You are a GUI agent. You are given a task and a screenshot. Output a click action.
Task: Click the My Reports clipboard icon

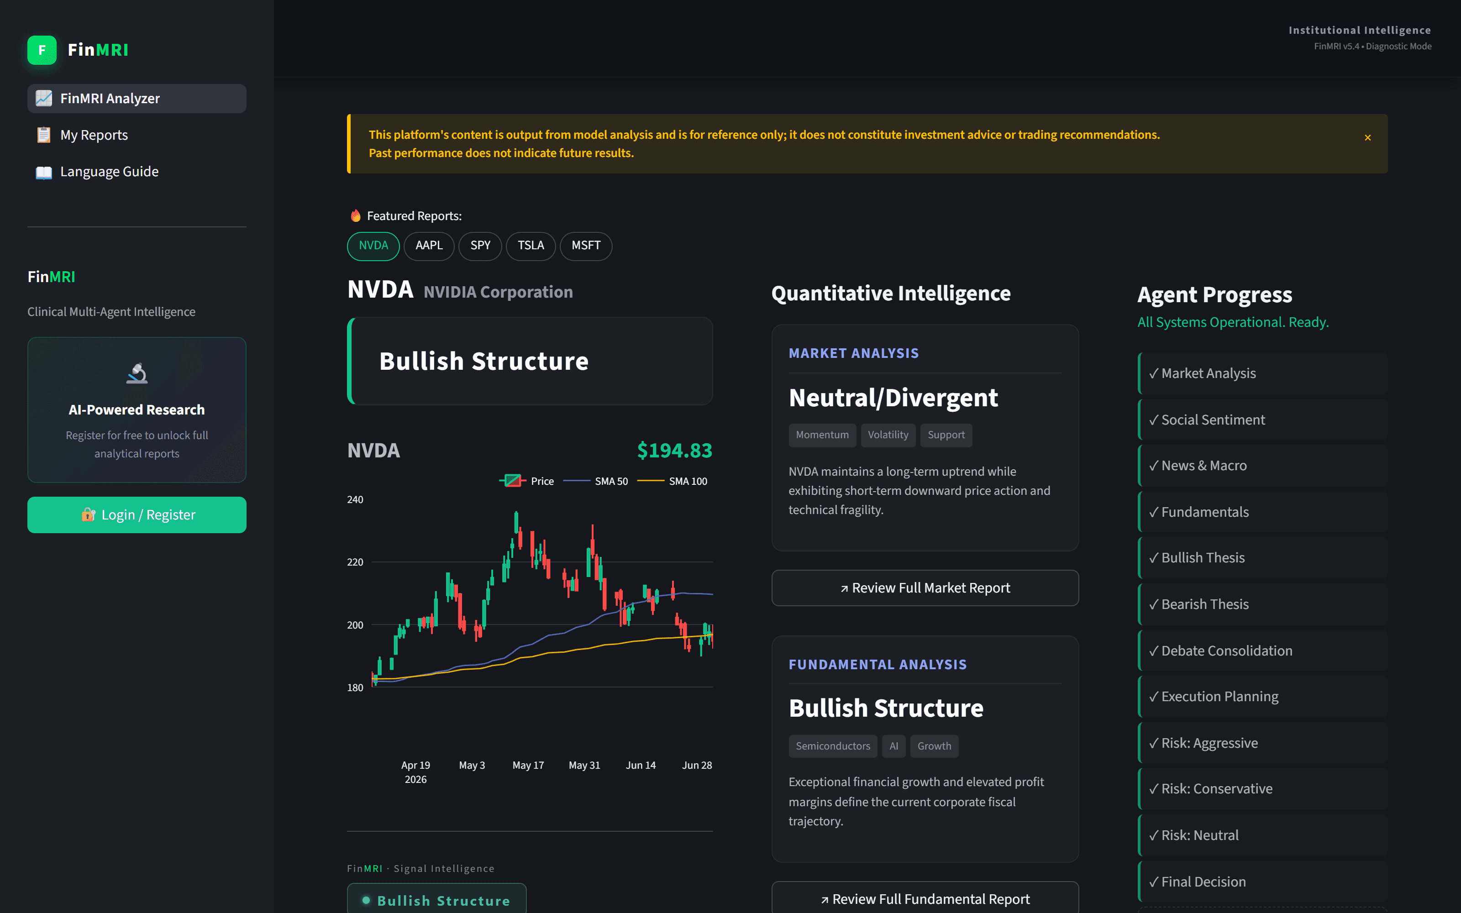tap(43, 135)
